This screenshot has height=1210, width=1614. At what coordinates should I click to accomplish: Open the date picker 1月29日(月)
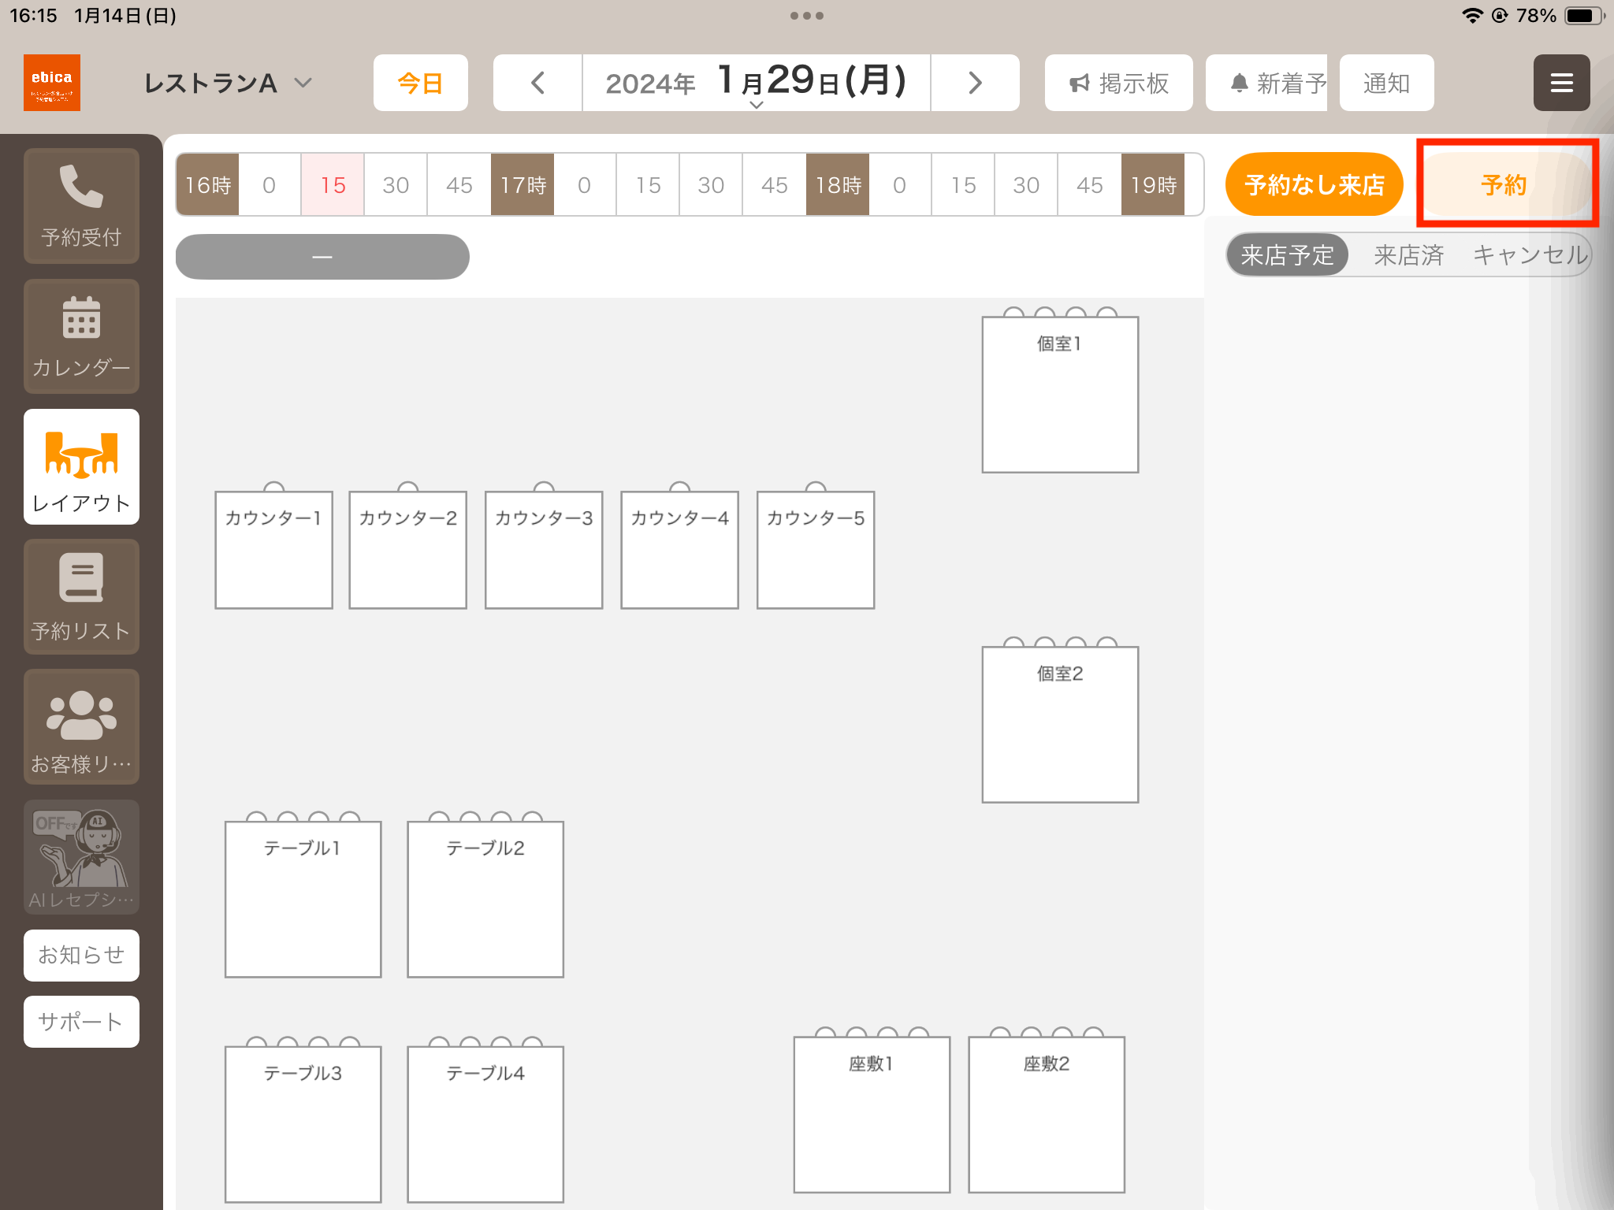pyautogui.click(x=756, y=83)
